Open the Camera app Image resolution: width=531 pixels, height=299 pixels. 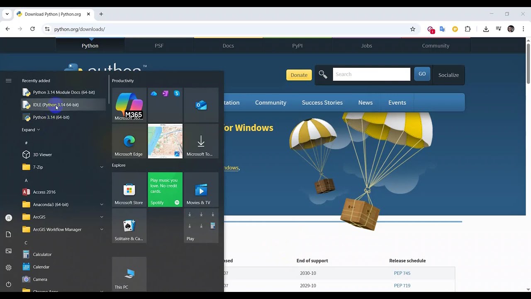click(63, 279)
